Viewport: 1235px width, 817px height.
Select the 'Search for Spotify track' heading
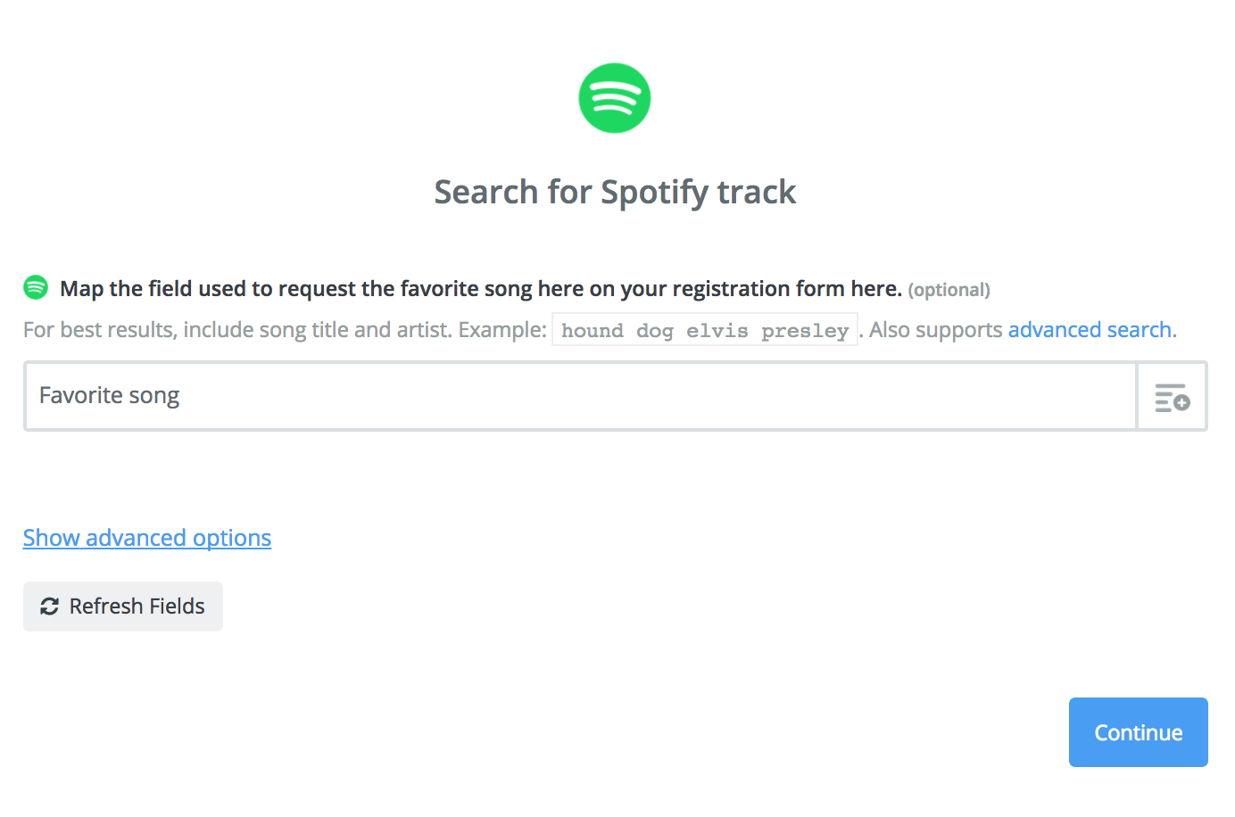(615, 192)
